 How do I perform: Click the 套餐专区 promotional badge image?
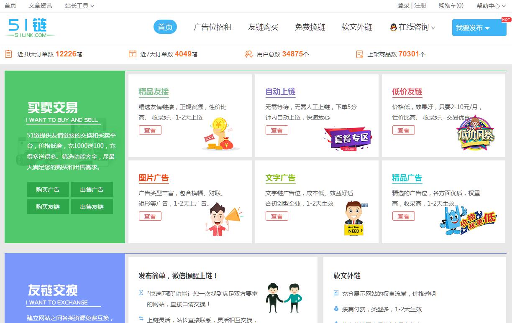click(348, 139)
